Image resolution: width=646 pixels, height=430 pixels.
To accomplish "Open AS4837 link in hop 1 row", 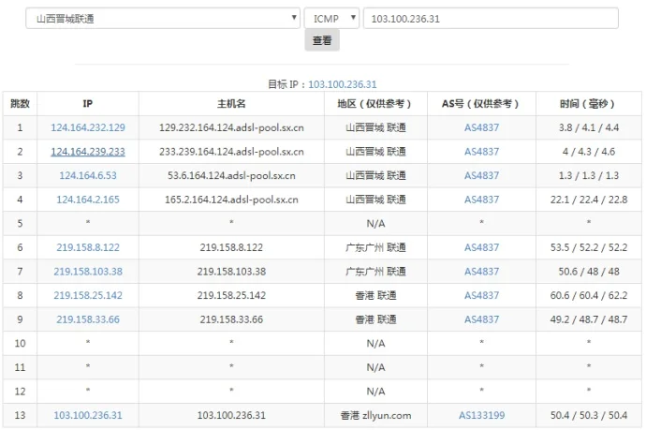I will click(481, 127).
